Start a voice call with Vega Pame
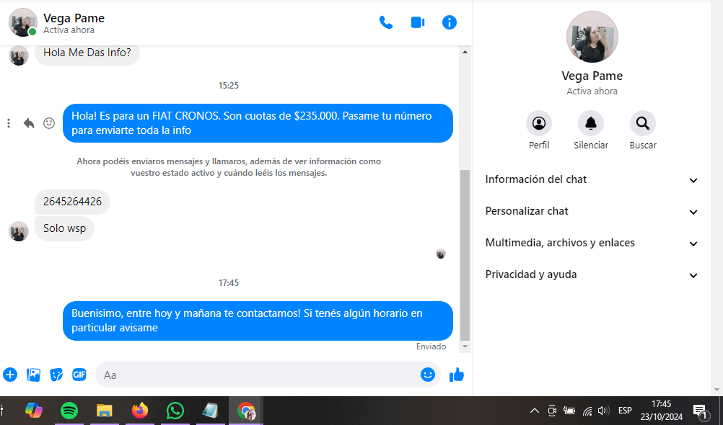Image resolution: width=723 pixels, height=425 pixels. tap(385, 22)
